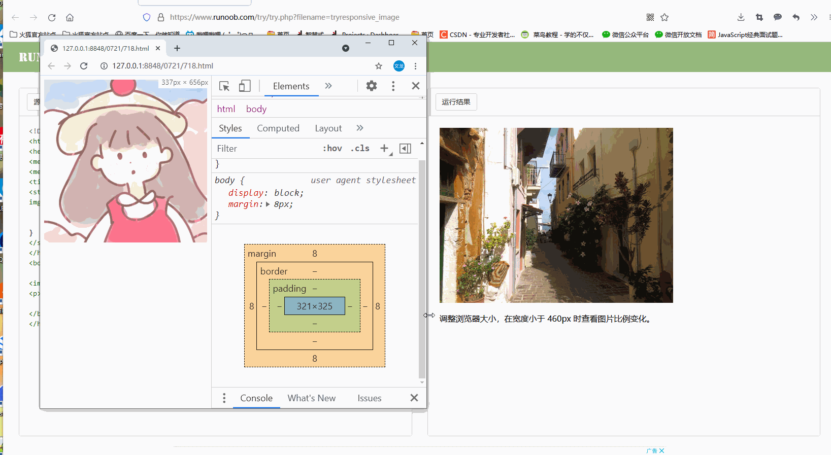Show more style sidebar tabs chevron after Layout
The width and height of the screenshot is (831, 455).
coord(360,128)
